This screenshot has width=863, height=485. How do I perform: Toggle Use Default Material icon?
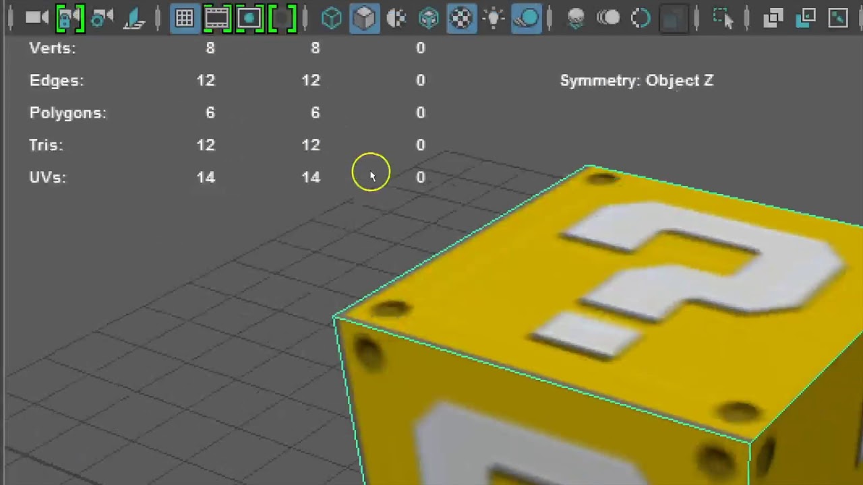pyautogui.click(x=396, y=18)
